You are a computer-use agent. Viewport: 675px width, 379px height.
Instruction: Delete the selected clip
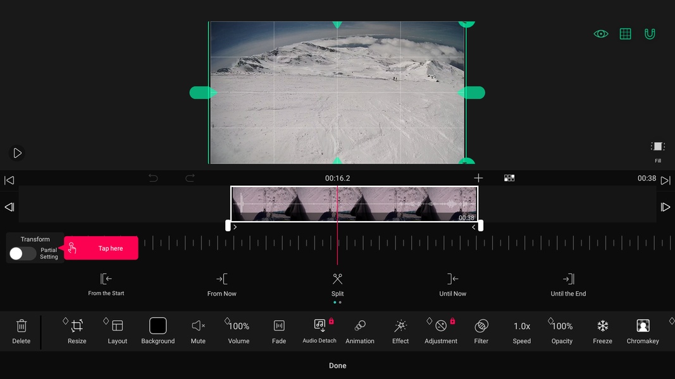(21, 331)
